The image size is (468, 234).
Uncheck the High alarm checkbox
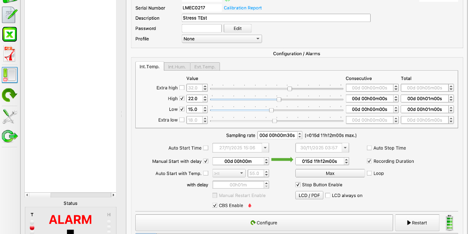pos(182,98)
